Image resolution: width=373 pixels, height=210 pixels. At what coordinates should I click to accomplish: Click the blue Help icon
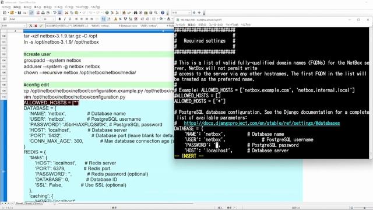tap(163, 13)
